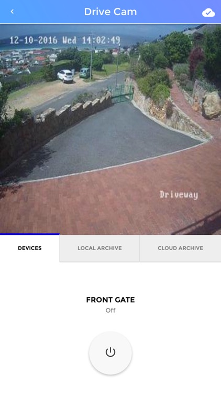The height and width of the screenshot is (394, 221).
Task: Tap the power icon for Front Gate
Action: (x=110, y=352)
